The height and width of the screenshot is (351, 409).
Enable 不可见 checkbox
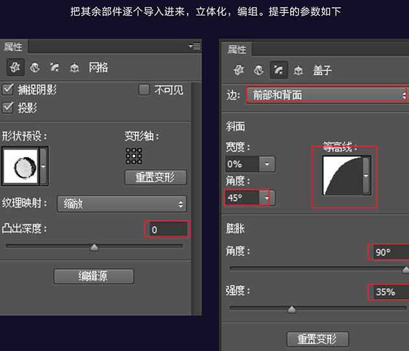[x=143, y=90]
